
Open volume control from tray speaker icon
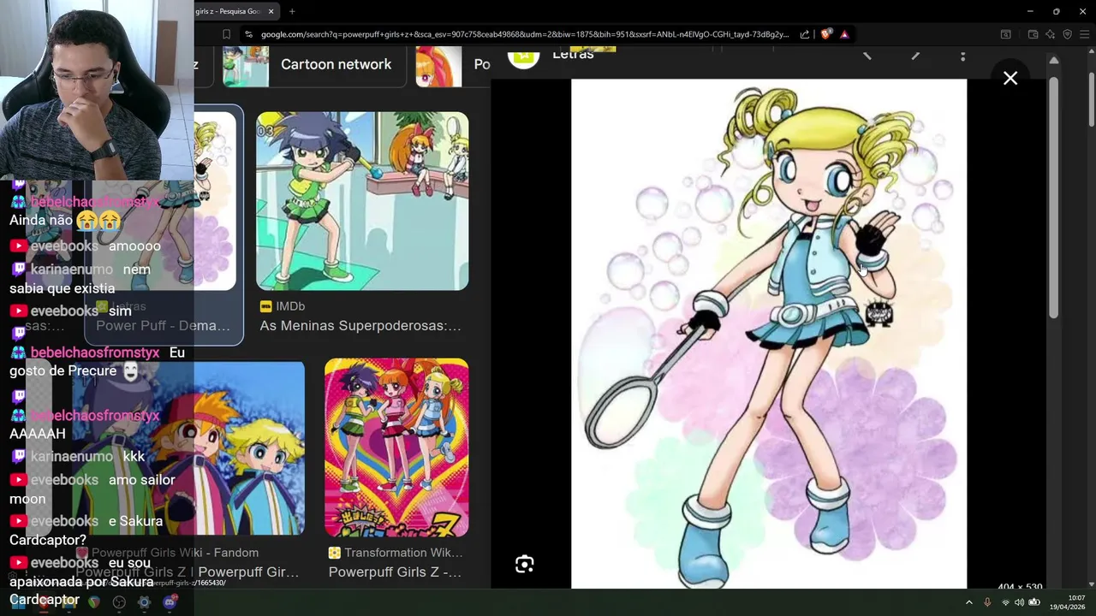[x=1019, y=602]
